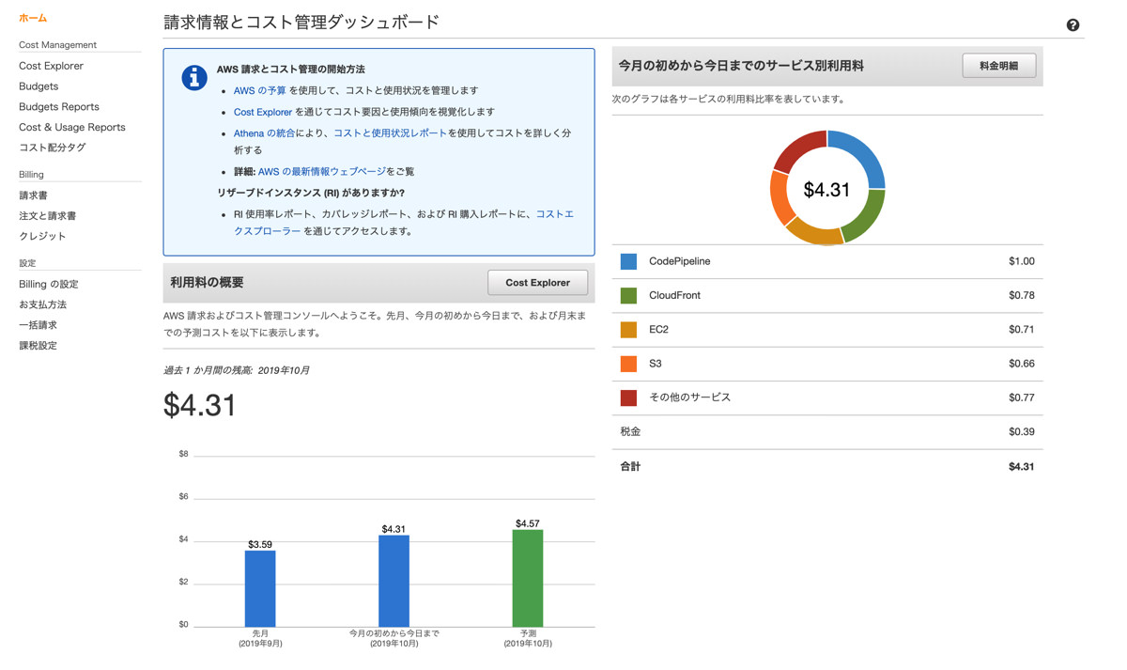The height and width of the screenshot is (670, 1127).
Task: Click the コストと使用状況レポート link
Action: click(x=390, y=133)
